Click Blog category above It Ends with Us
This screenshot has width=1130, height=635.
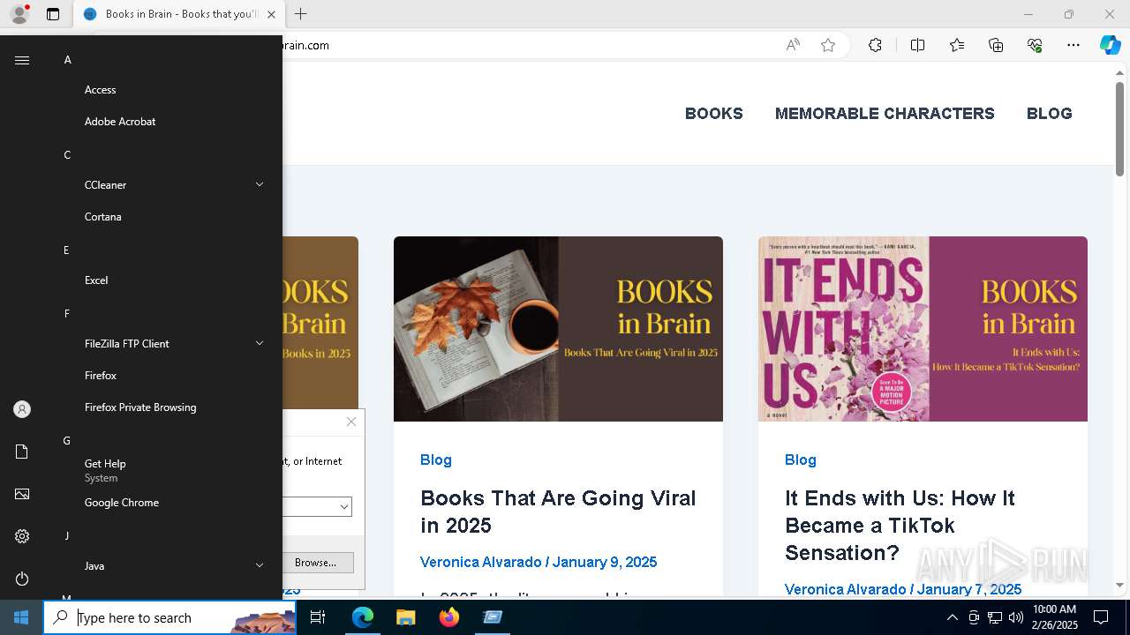click(x=801, y=459)
